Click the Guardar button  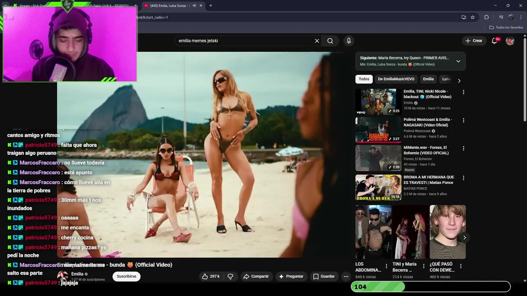pyautogui.click(x=324, y=277)
